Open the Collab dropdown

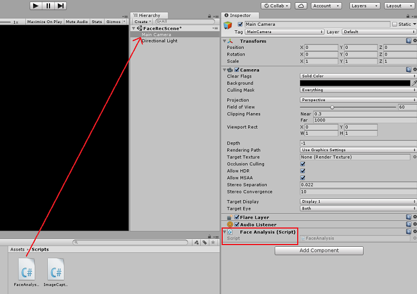point(276,6)
